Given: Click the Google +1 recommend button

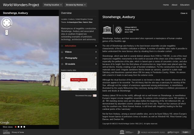Looking at the screenshot, I should [x=95, y=96].
